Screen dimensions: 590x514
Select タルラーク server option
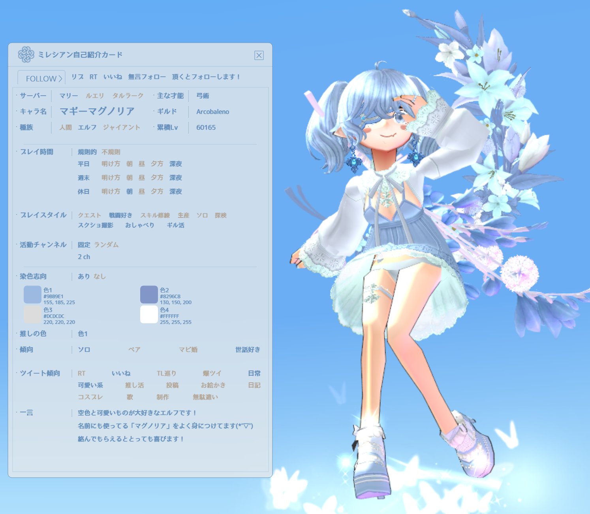[x=128, y=96]
